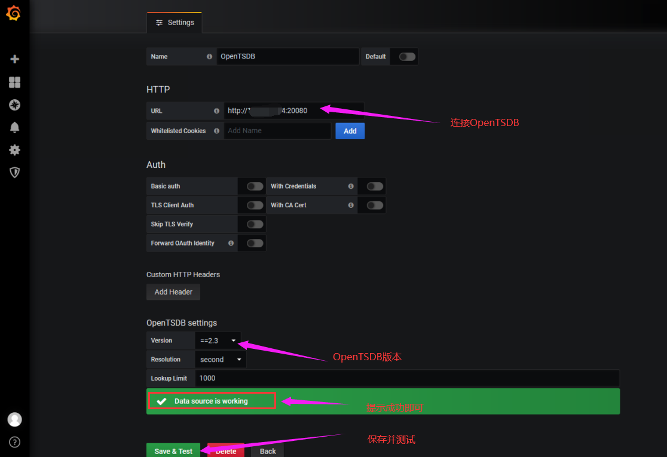667x457 pixels.
Task: Enable the Forward OAuth Identity switch
Action: [x=255, y=243]
